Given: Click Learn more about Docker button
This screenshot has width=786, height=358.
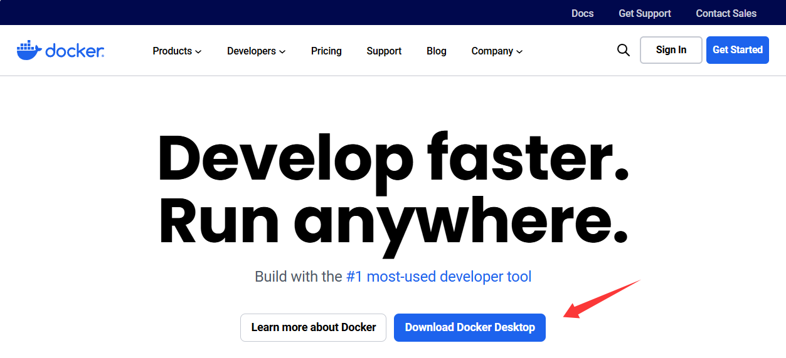Looking at the screenshot, I should [313, 327].
